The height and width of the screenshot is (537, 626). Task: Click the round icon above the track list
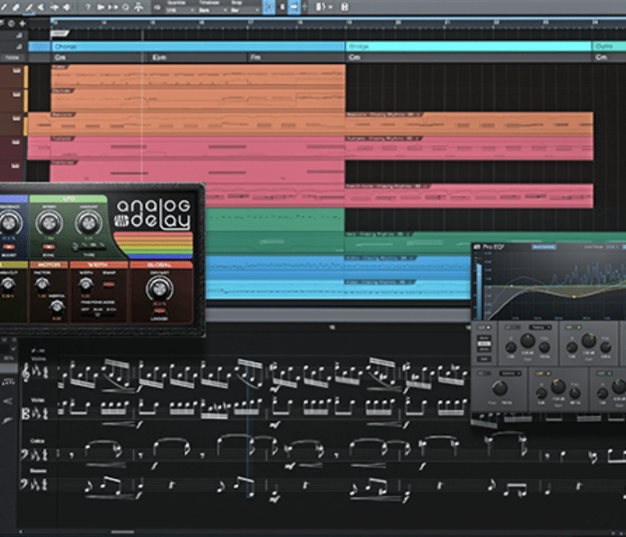[x=11, y=24]
